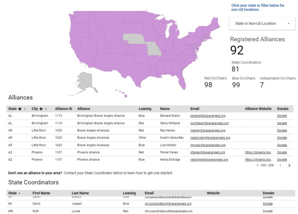The height and width of the screenshot is (214, 298).
Task: Click Leaning header in State Coordinators table
Action: tap(129, 193)
